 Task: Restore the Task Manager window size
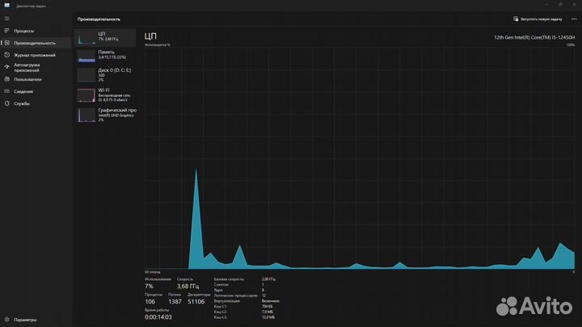tap(560, 5)
